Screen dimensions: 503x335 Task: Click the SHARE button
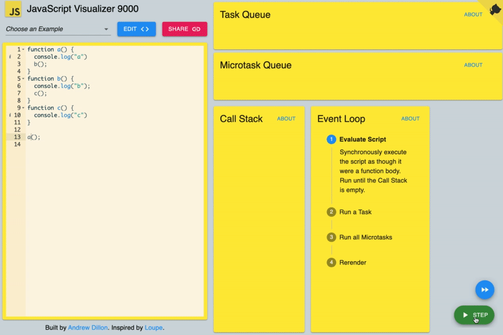(185, 29)
